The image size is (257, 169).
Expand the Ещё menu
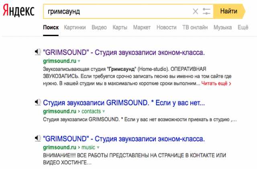pos(243,27)
